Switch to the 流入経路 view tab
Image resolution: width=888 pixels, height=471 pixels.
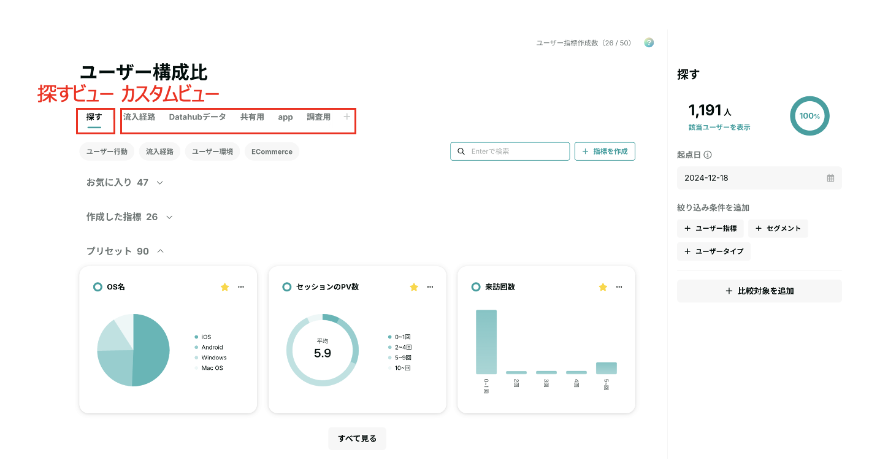coord(139,117)
